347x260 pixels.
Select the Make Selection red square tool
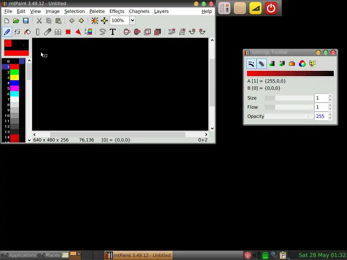click(68, 32)
